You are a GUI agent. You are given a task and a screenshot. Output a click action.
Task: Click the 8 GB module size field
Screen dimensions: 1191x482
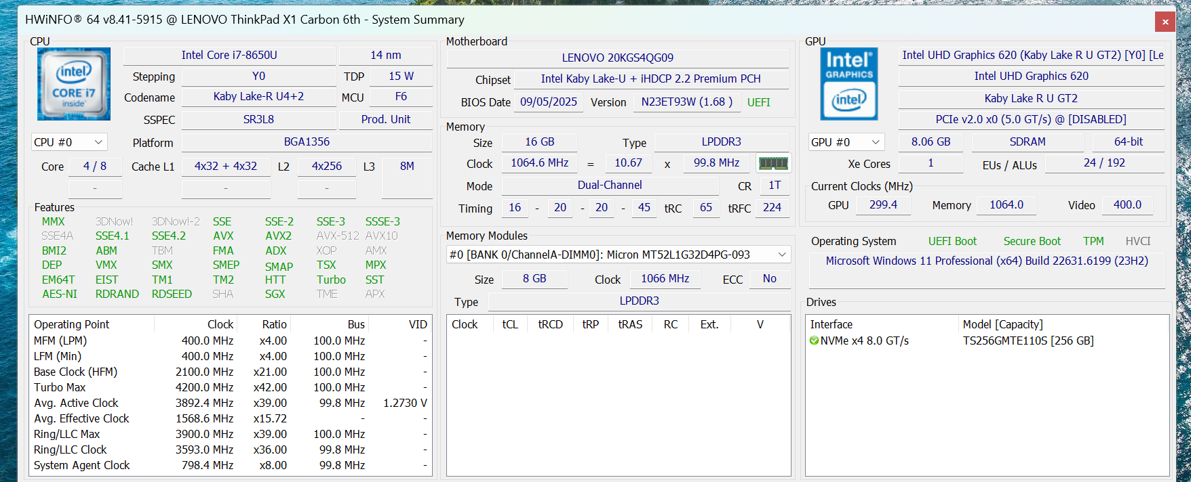pyautogui.click(x=534, y=279)
